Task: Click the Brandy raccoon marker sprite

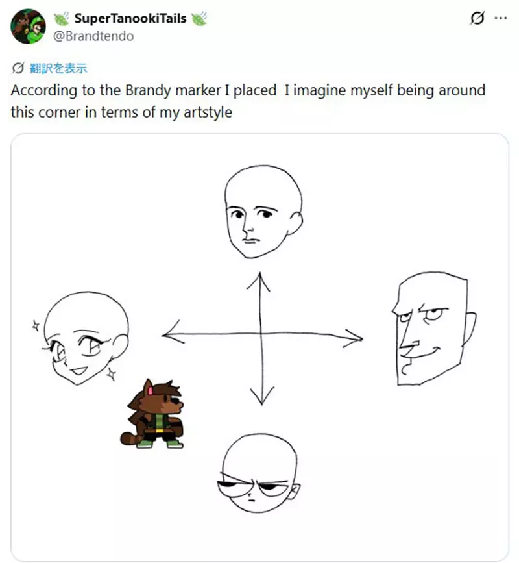Action: click(154, 415)
